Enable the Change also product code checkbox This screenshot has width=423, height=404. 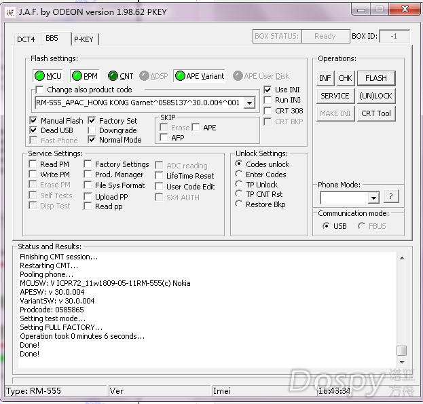click(x=39, y=90)
